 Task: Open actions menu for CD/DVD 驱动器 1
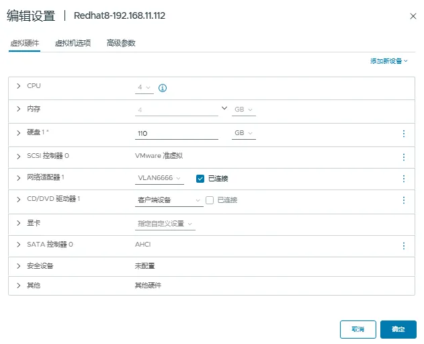(x=404, y=200)
